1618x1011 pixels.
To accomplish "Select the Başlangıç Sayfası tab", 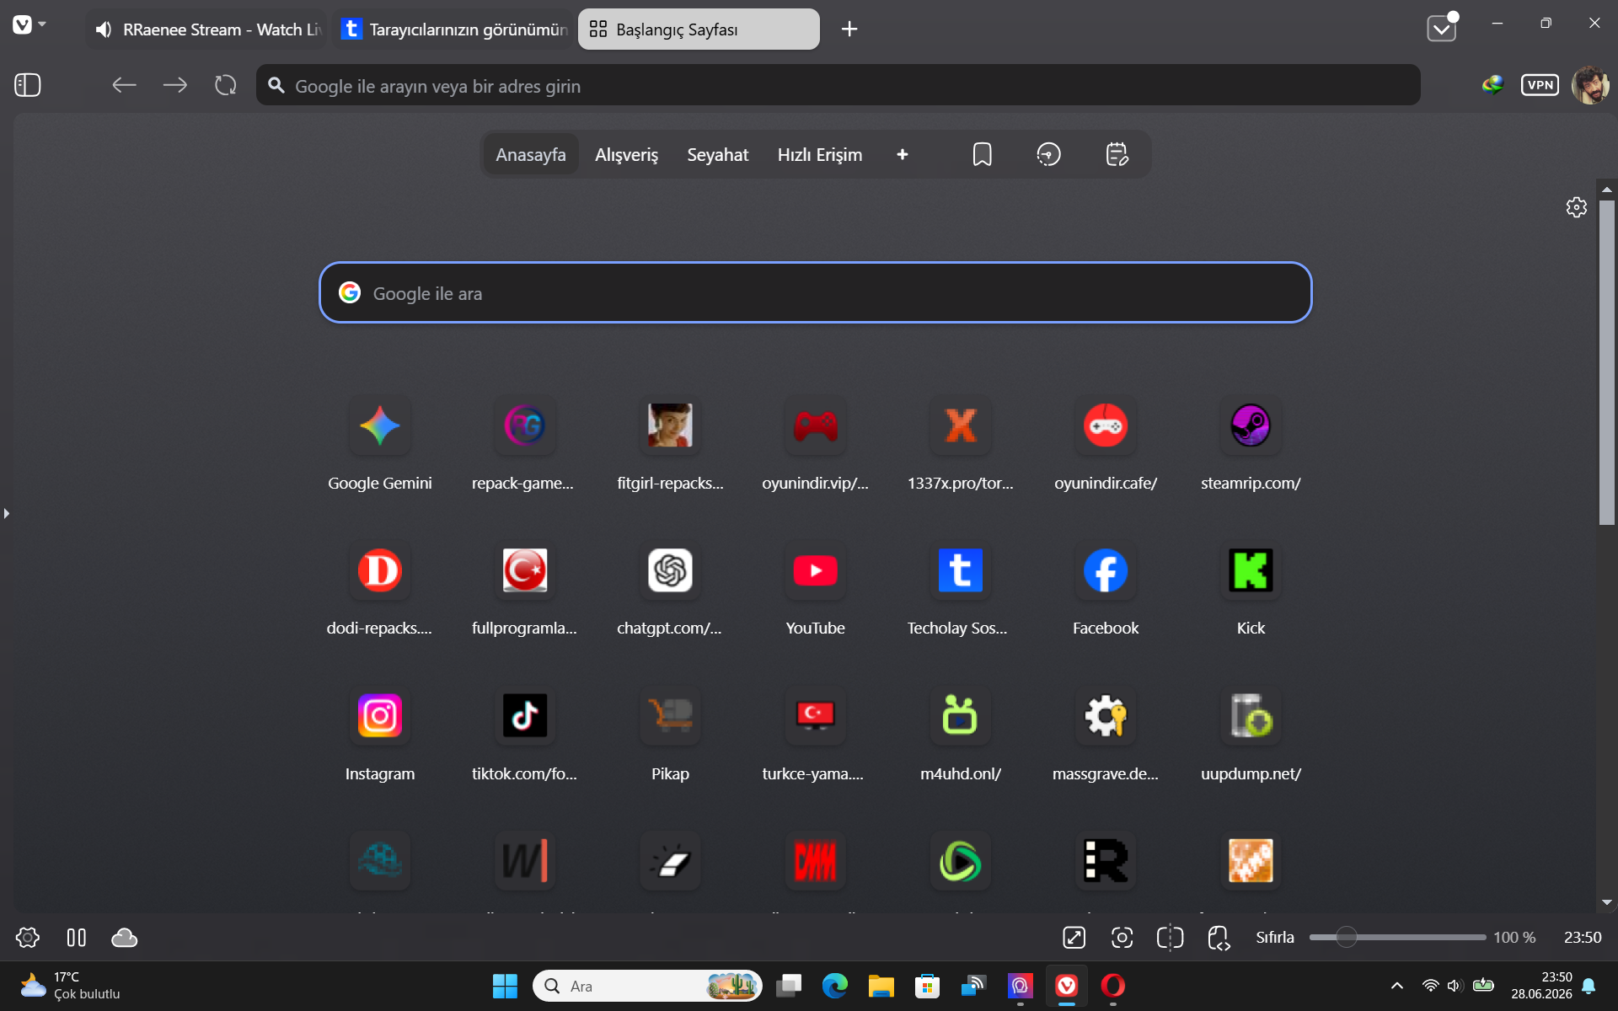I will pos(699,29).
